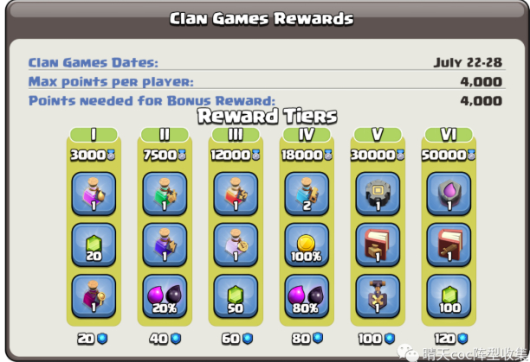Select the two blue potions reward in Tier IV
This screenshot has height=362, width=530.
coord(307,194)
